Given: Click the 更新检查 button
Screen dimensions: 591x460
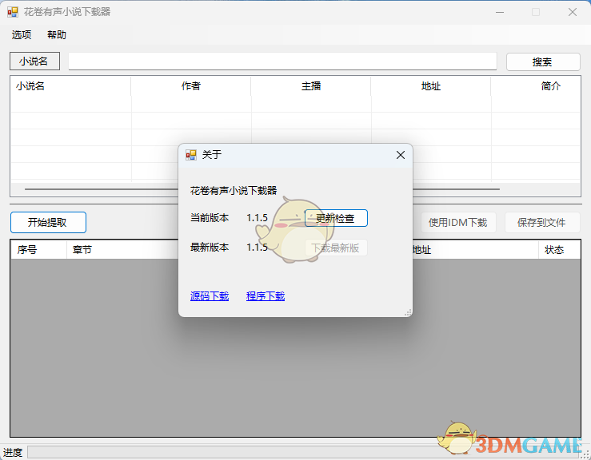Looking at the screenshot, I should click(x=335, y=218).
